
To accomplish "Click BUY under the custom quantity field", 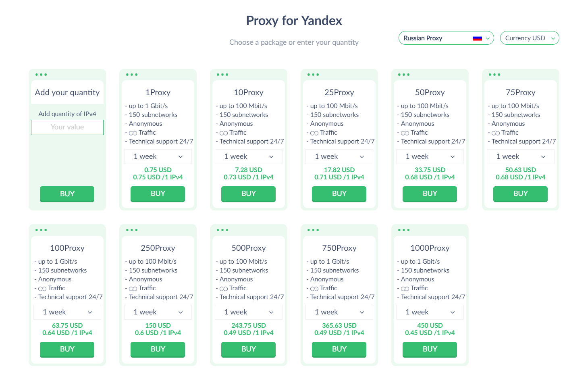I will [67, 194].
